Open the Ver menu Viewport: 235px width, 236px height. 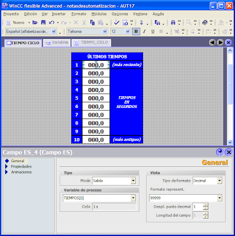(45, 14)
